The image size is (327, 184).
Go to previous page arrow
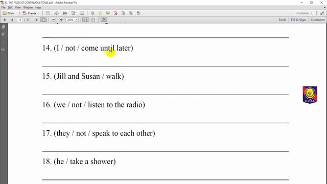(x=5, y=19)
